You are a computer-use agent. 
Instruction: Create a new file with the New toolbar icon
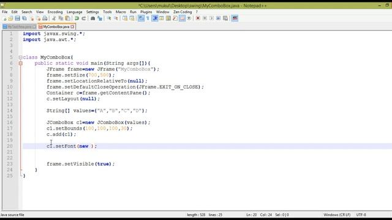[x=4, y=18]
